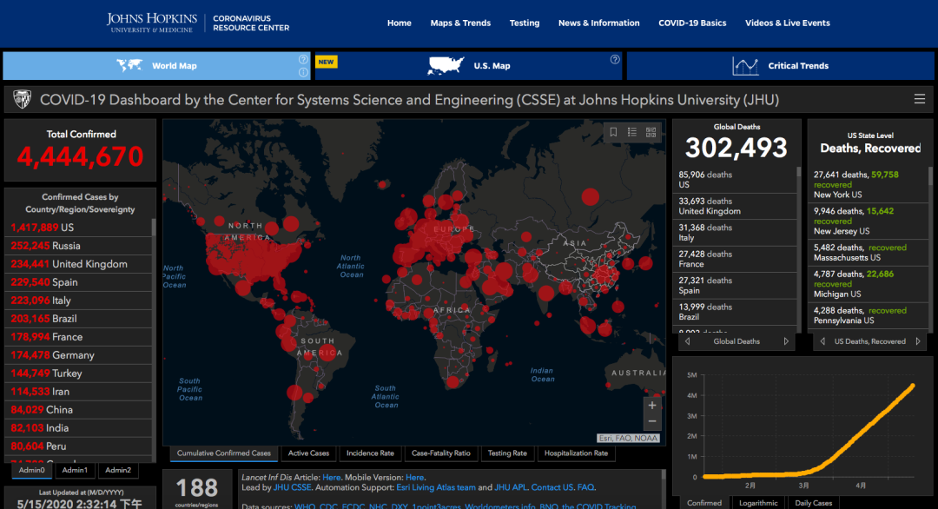Open the Contact US link
The image size is (938, 509).
point(552,487)
